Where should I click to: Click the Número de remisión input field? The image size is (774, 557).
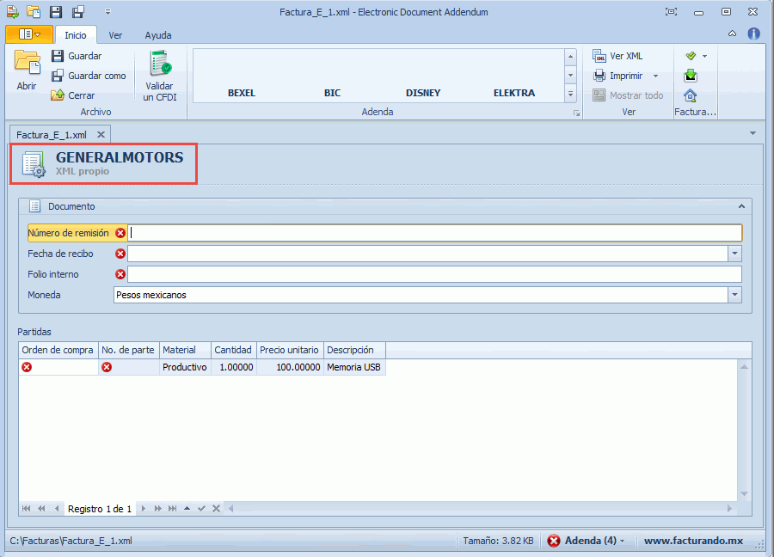pyautogui.click(x=435, y=233)
